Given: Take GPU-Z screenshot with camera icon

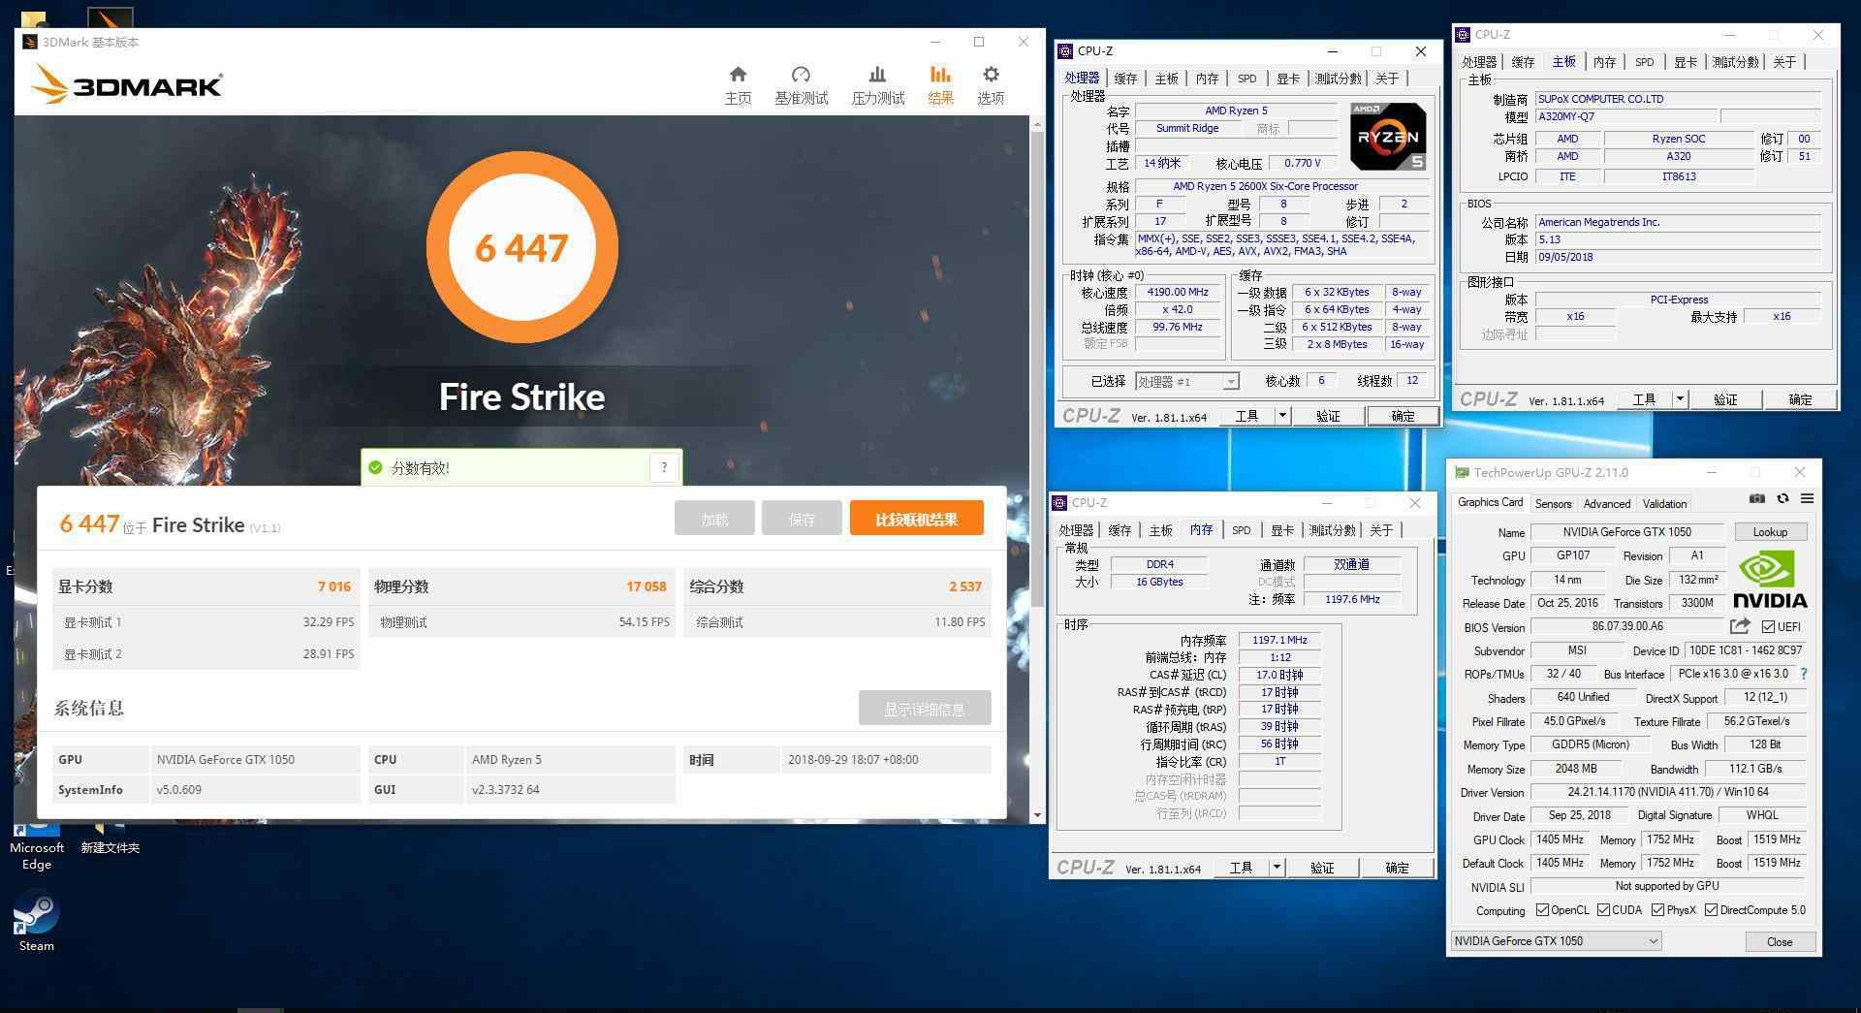Looking at the screenshot, I should click(1756, 498).
